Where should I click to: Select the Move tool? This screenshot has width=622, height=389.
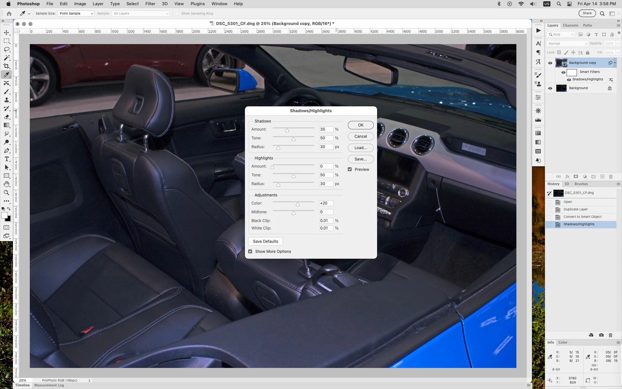click(6, 33)
